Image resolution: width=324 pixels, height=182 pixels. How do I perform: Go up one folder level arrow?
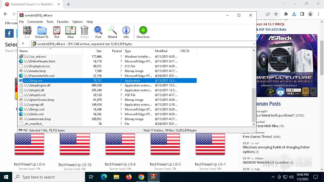click(x=23, y=44)
